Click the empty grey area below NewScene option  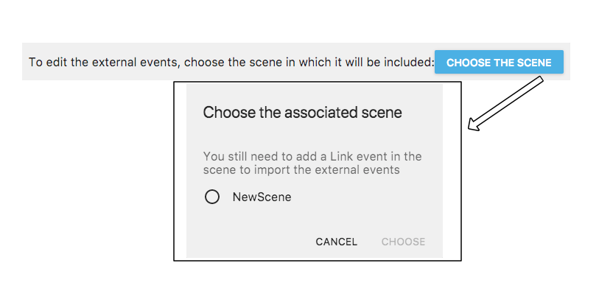(314, 217)
